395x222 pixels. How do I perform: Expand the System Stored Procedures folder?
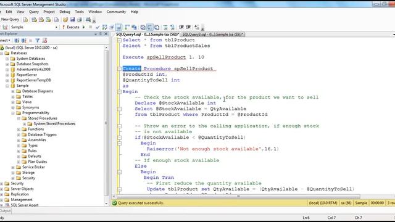[25, 124]
